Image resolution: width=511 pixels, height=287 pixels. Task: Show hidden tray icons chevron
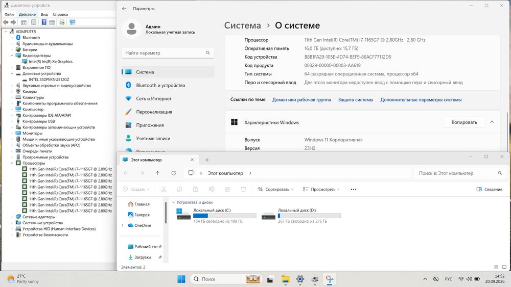(x=425, y=279)
